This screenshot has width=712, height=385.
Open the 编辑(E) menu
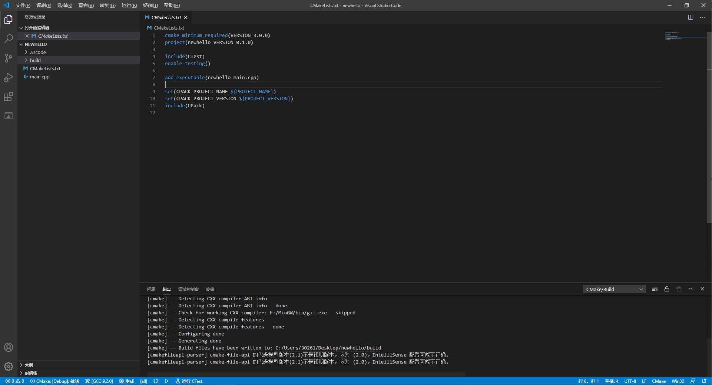point(44,6)
